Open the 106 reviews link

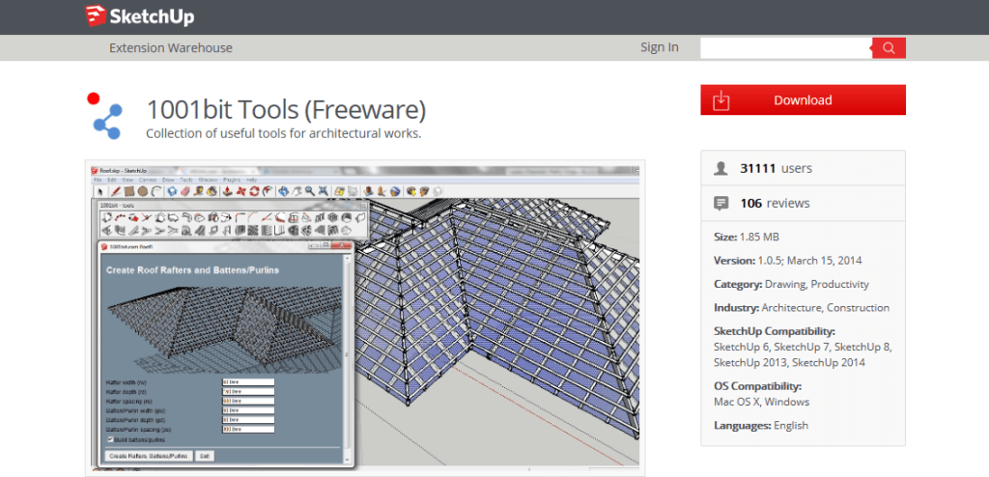coord(775,203)
